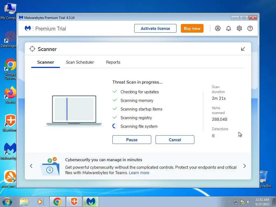Cancel the threat scan

(x=175, y=140)
